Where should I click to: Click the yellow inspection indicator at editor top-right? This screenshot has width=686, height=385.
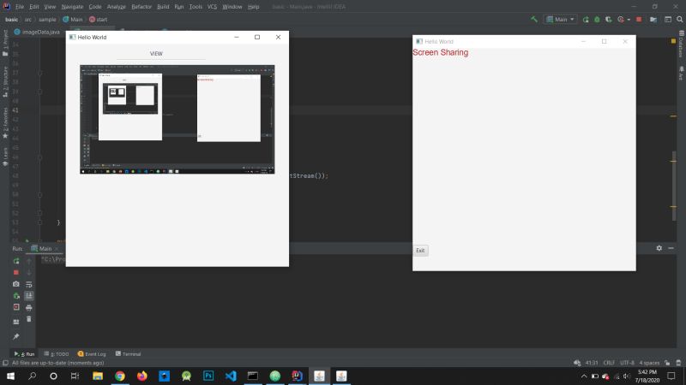(673, 41)
